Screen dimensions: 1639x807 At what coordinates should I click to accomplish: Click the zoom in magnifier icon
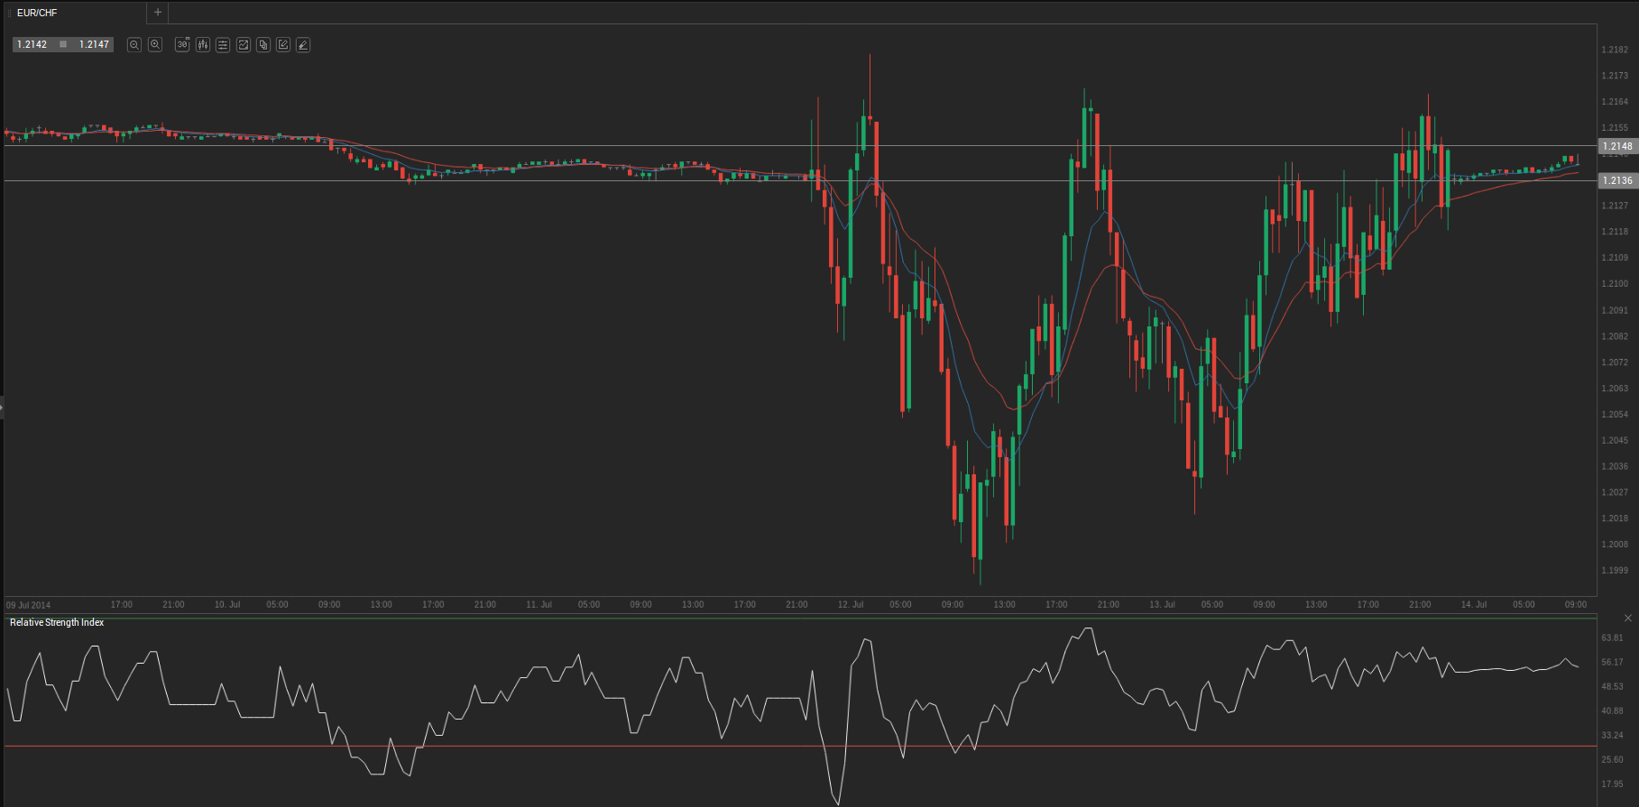pyautogui.click(x=155, y=44)
